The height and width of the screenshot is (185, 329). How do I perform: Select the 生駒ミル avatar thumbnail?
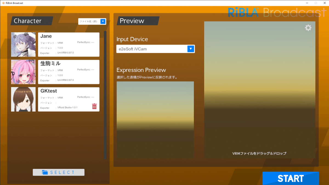23,72
